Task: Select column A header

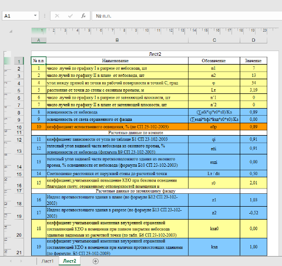Action: (x=39, y=40)
